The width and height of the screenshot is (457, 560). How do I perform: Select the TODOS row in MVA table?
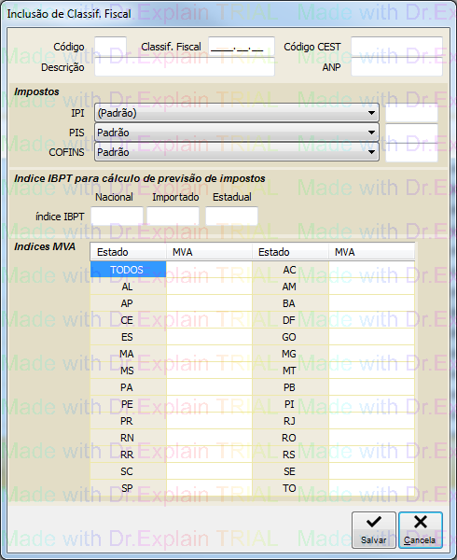128,270
